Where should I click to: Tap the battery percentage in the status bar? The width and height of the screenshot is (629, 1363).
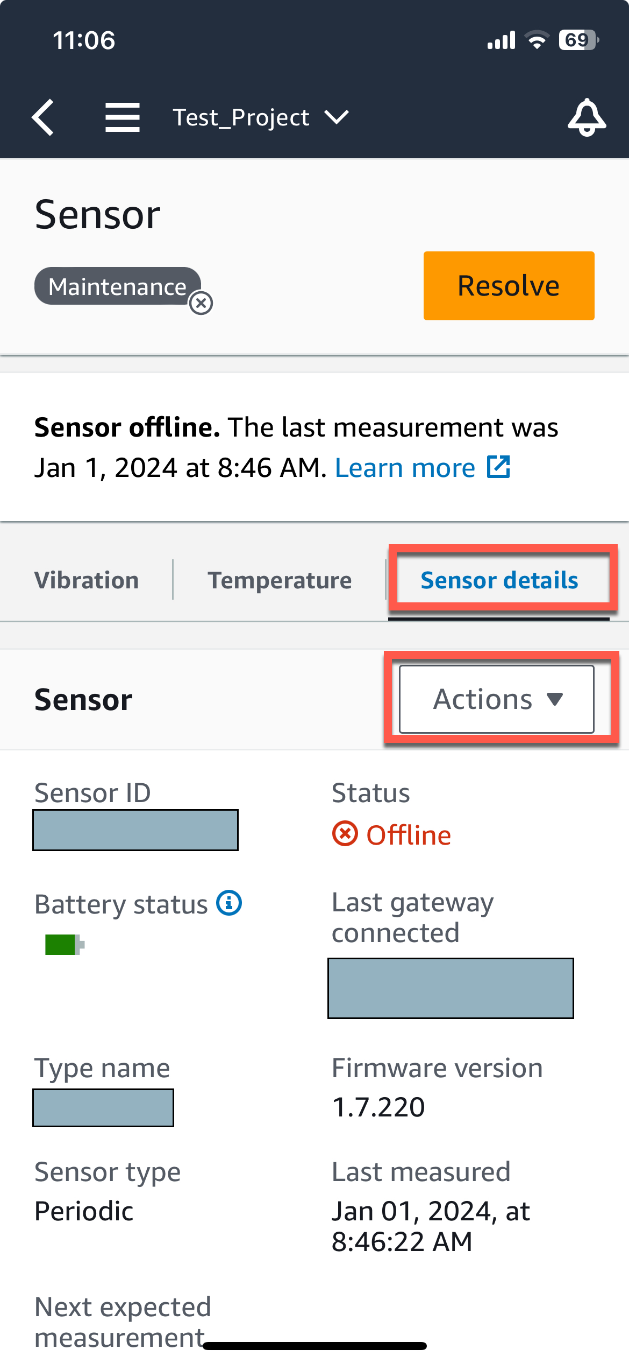click(x=578, y=39)
